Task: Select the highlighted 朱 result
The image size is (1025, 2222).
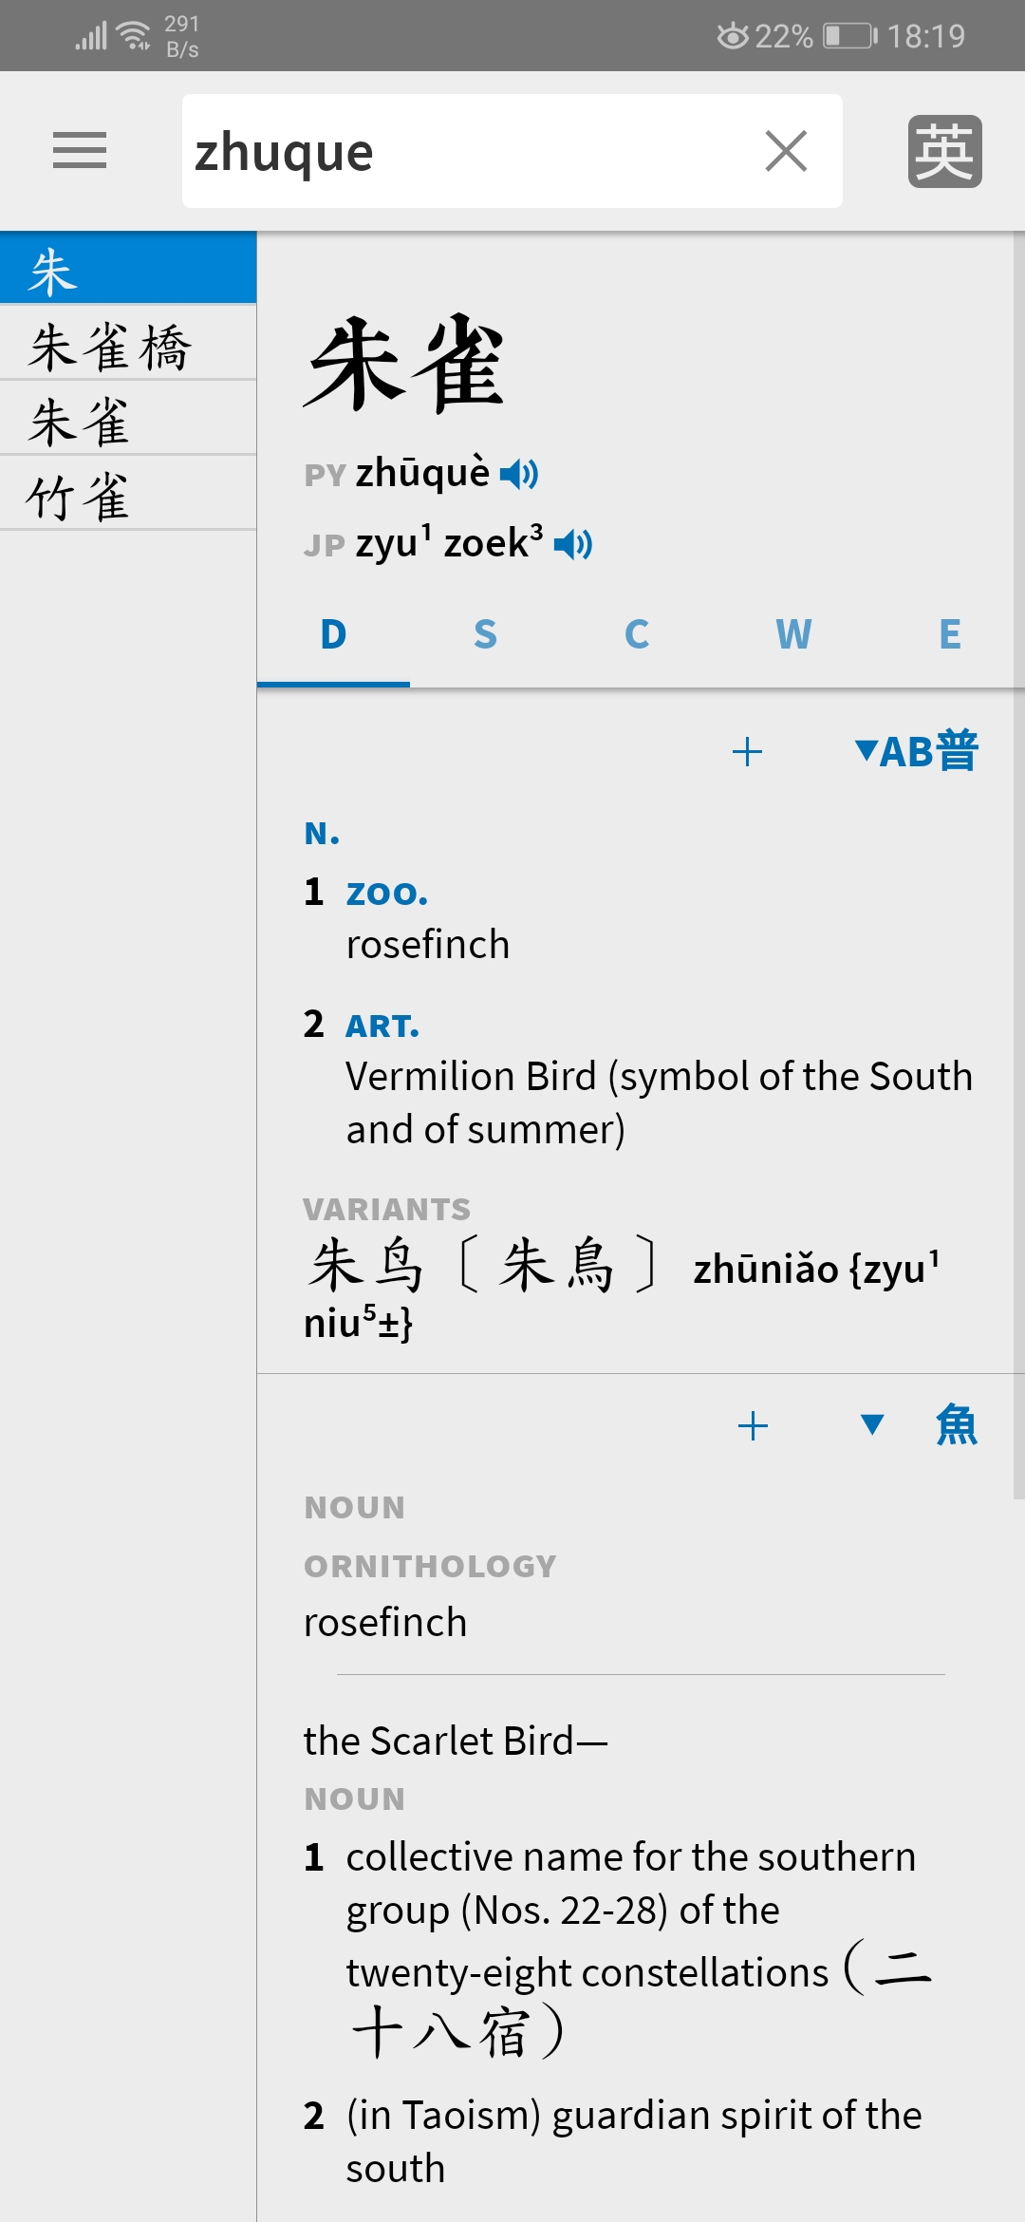Action: (128, 270)
